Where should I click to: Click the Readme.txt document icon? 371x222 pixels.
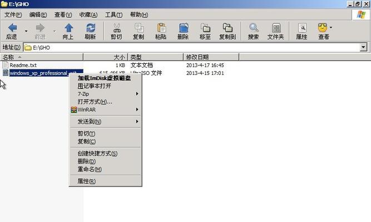click(5, 65)
